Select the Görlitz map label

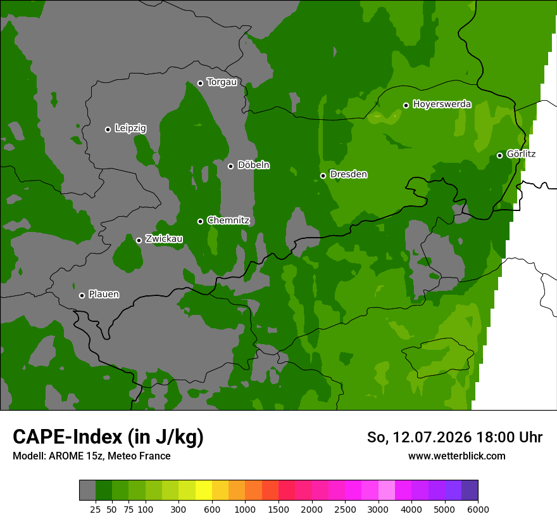[x=521, y=154]
